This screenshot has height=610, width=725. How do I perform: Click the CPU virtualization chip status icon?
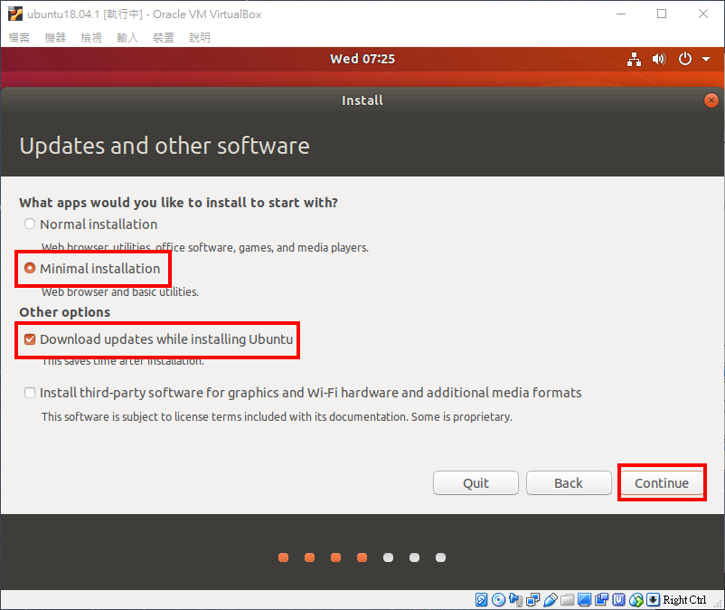[618, 600]
